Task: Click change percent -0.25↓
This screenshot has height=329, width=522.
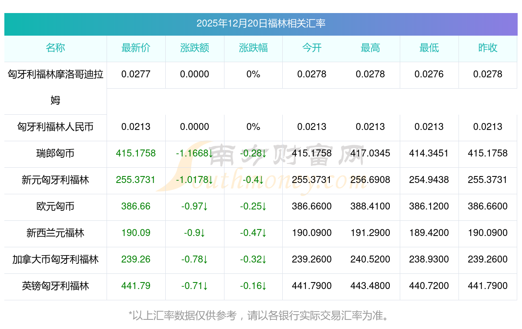Action: 253,206
